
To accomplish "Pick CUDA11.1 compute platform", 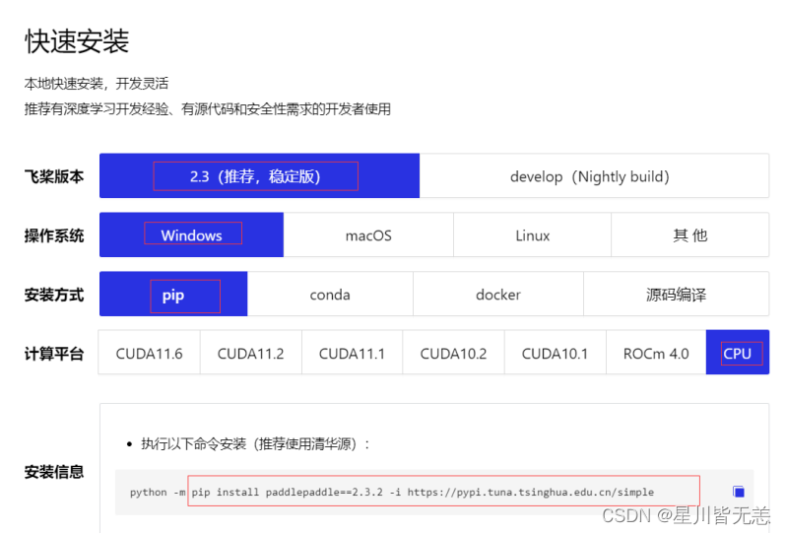I will point(352,353).
